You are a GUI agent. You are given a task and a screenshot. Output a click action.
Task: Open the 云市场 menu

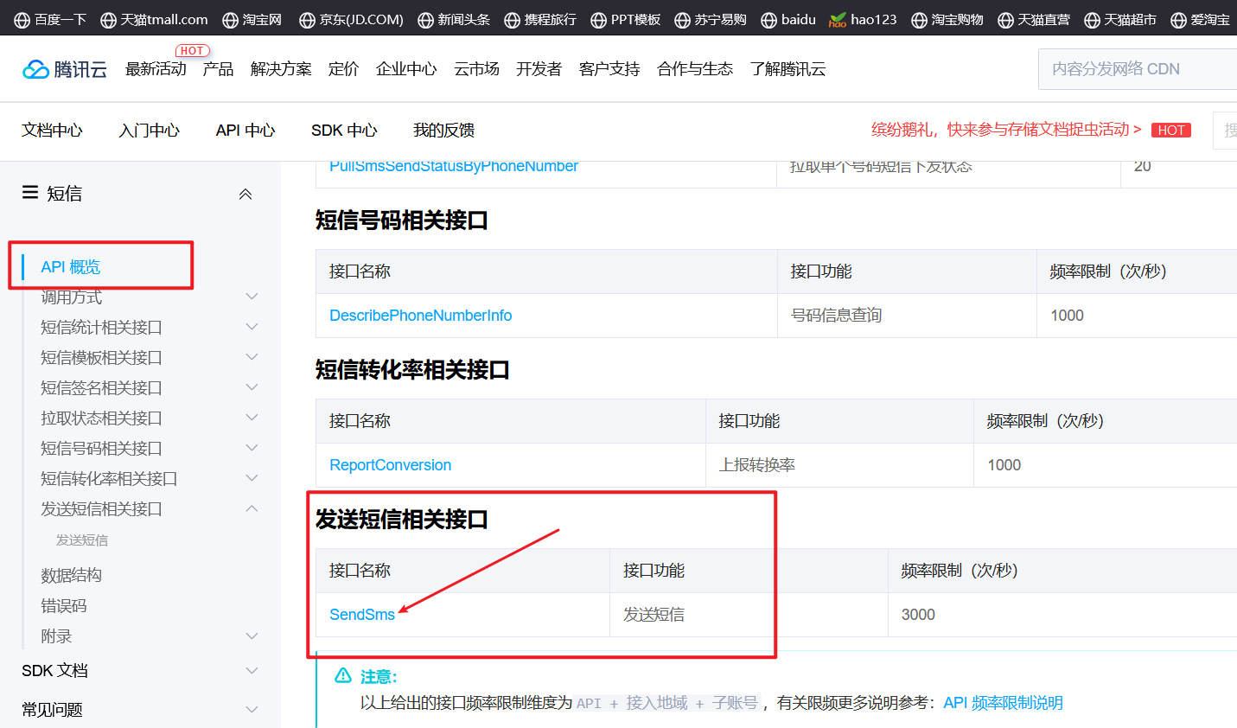(x=476, y=69)
